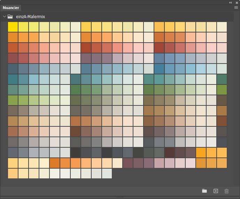The image size is (240, 199).
Task: Choose the pale peach last swatch, second row
Action: [222, 37]
